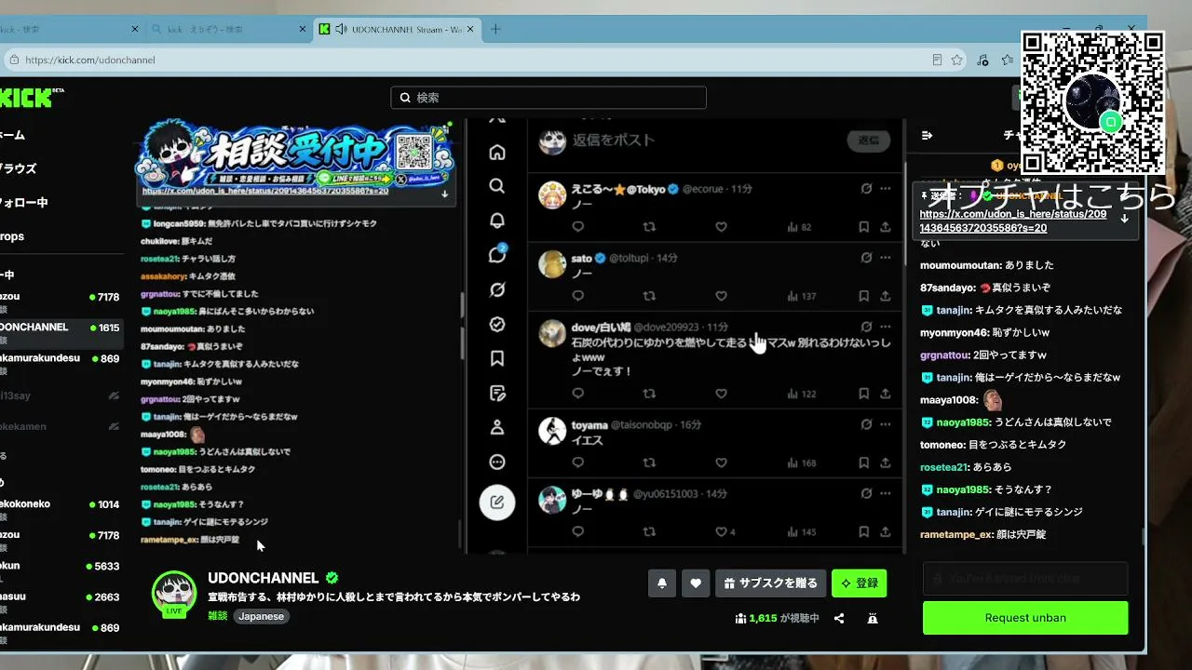Image resolution: width=1192 pixels, height=670 pixels.
Task: Open the bookmarks icon in the X sidebar
Action: 497,358
